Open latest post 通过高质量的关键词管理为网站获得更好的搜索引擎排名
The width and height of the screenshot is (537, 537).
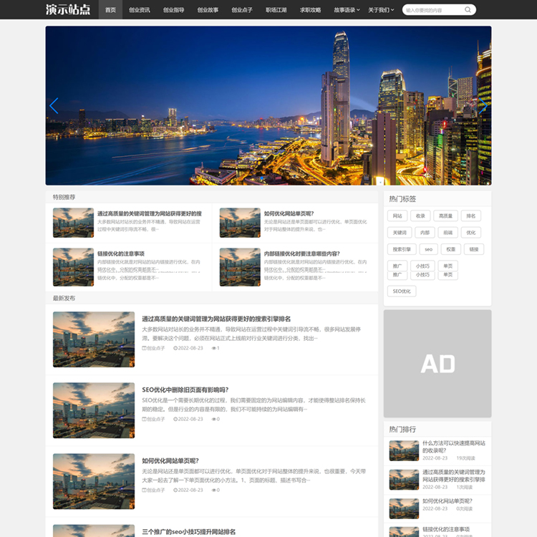[216, 319]
